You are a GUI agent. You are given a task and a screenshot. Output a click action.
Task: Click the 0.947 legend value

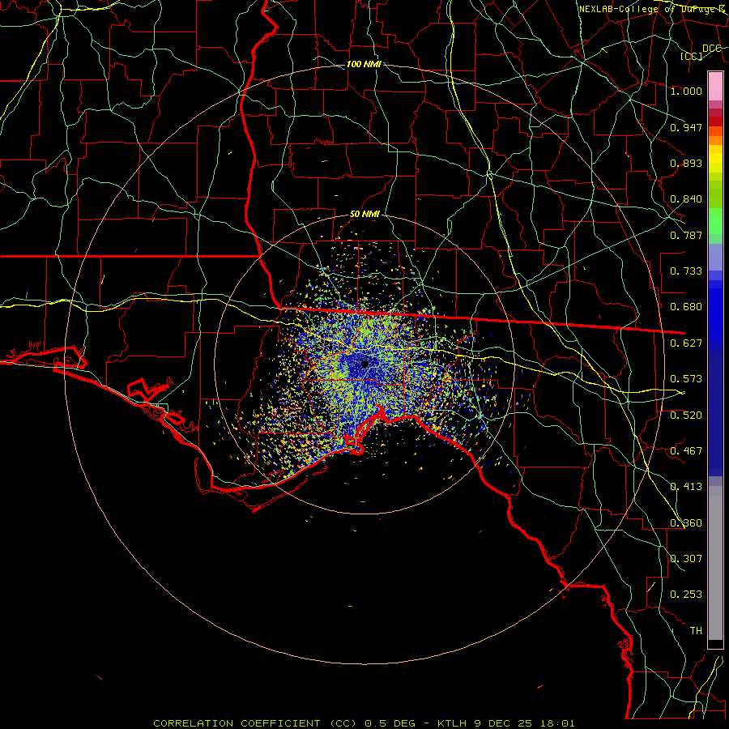point(686,127)
